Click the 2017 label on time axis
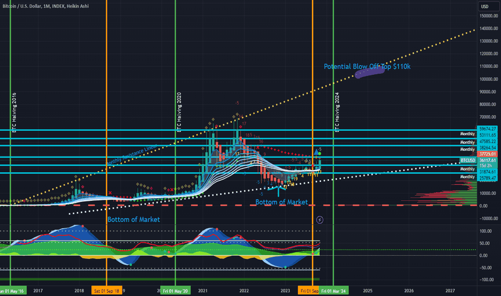 pos(38,291)
